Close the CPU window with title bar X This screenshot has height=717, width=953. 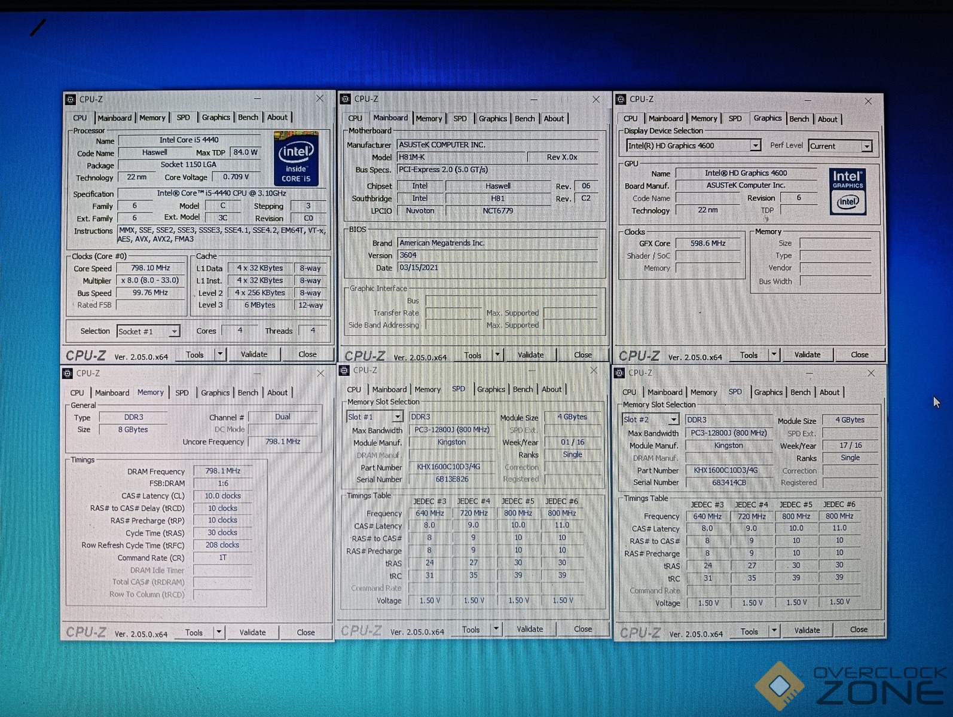[320, 99]
